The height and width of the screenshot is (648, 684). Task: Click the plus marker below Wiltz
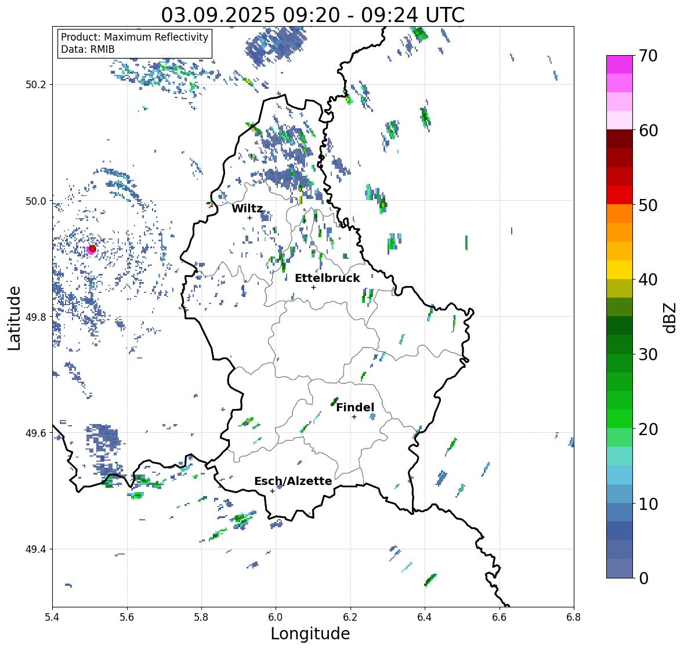pos(249,218)
